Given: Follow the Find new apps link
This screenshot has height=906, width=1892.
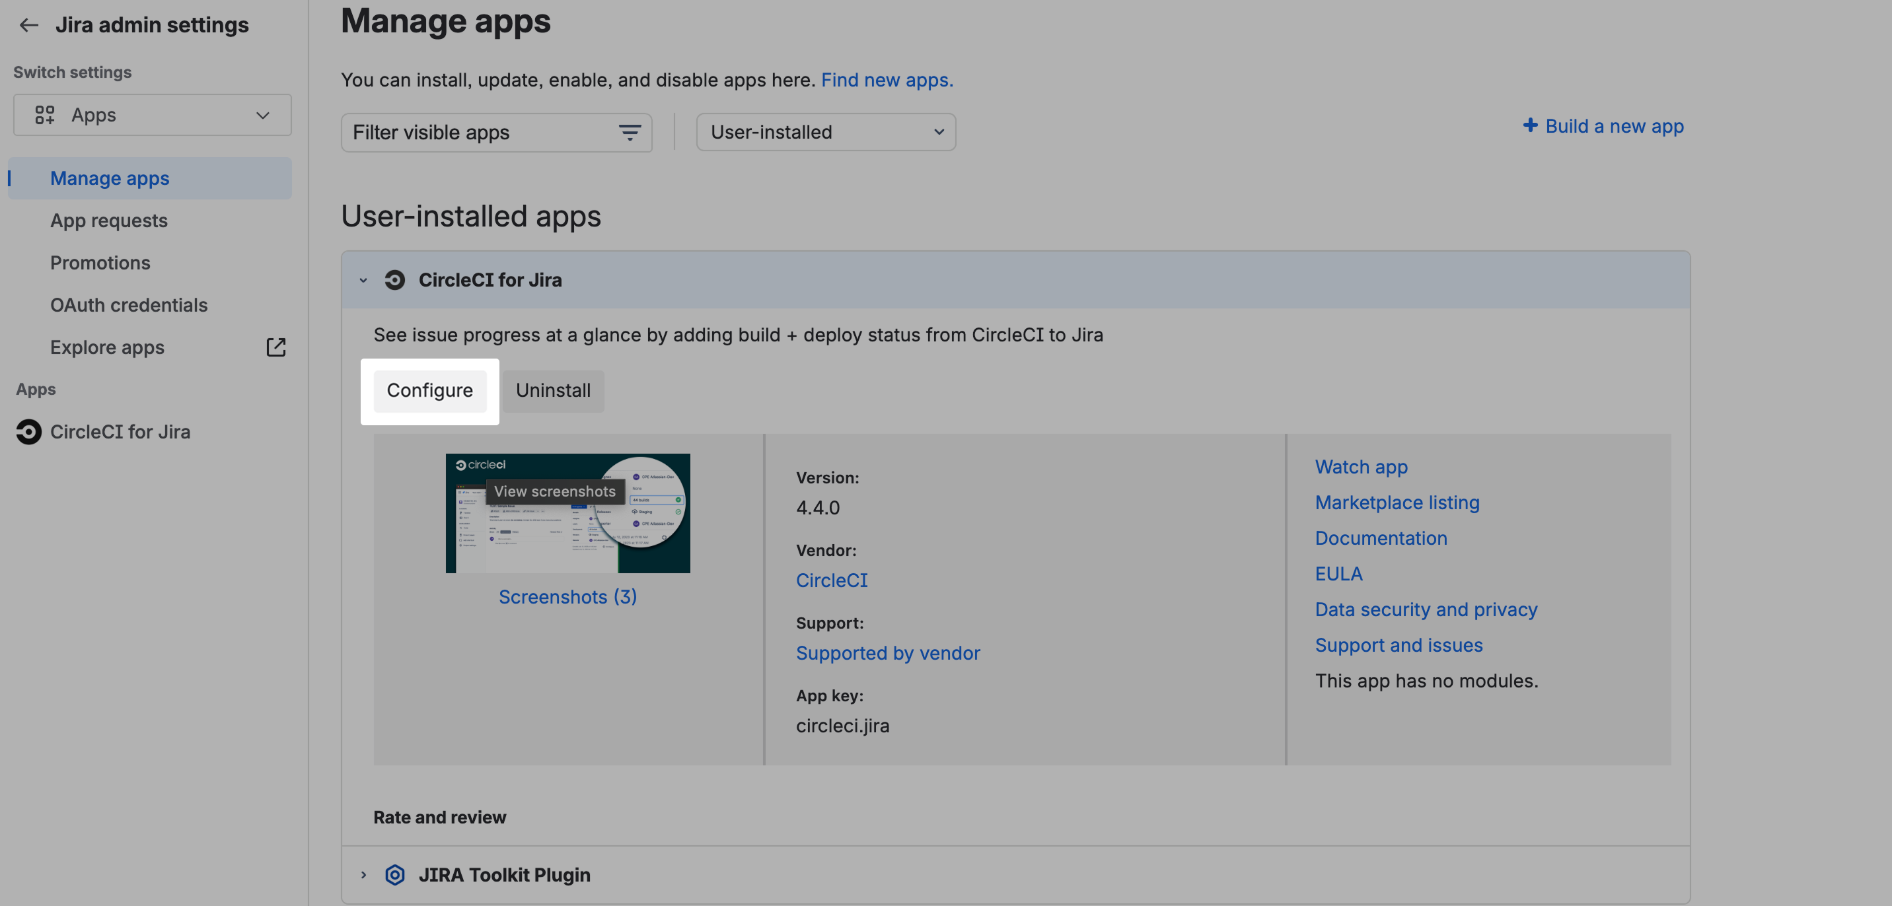Looking at the screenshot, I should (887, 79).
